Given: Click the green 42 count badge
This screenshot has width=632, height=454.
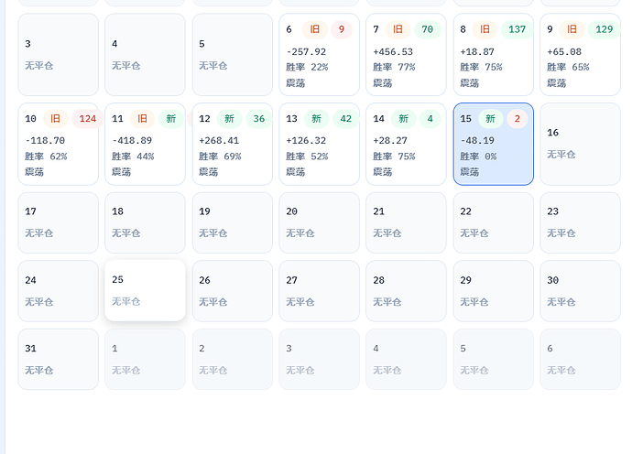Looking at the screenshot, I should click(x=346, y=119).
